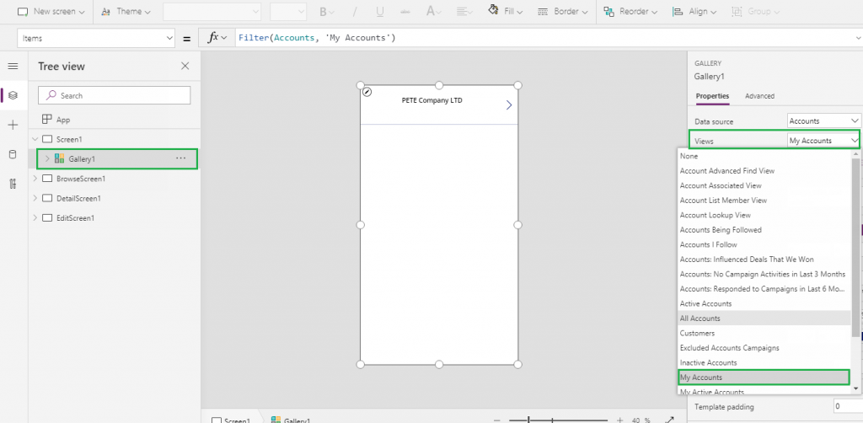863x423 pixels.
Task: Select My Accounts from views list
Action: 763,377
